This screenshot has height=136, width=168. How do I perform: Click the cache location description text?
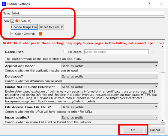(43, 59)
